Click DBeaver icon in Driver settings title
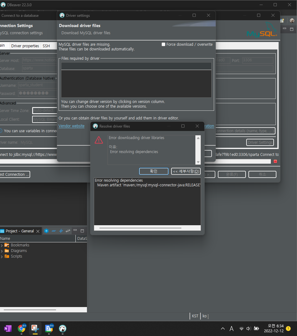Screen dimensions: 297x336 [x=62, y=16]
